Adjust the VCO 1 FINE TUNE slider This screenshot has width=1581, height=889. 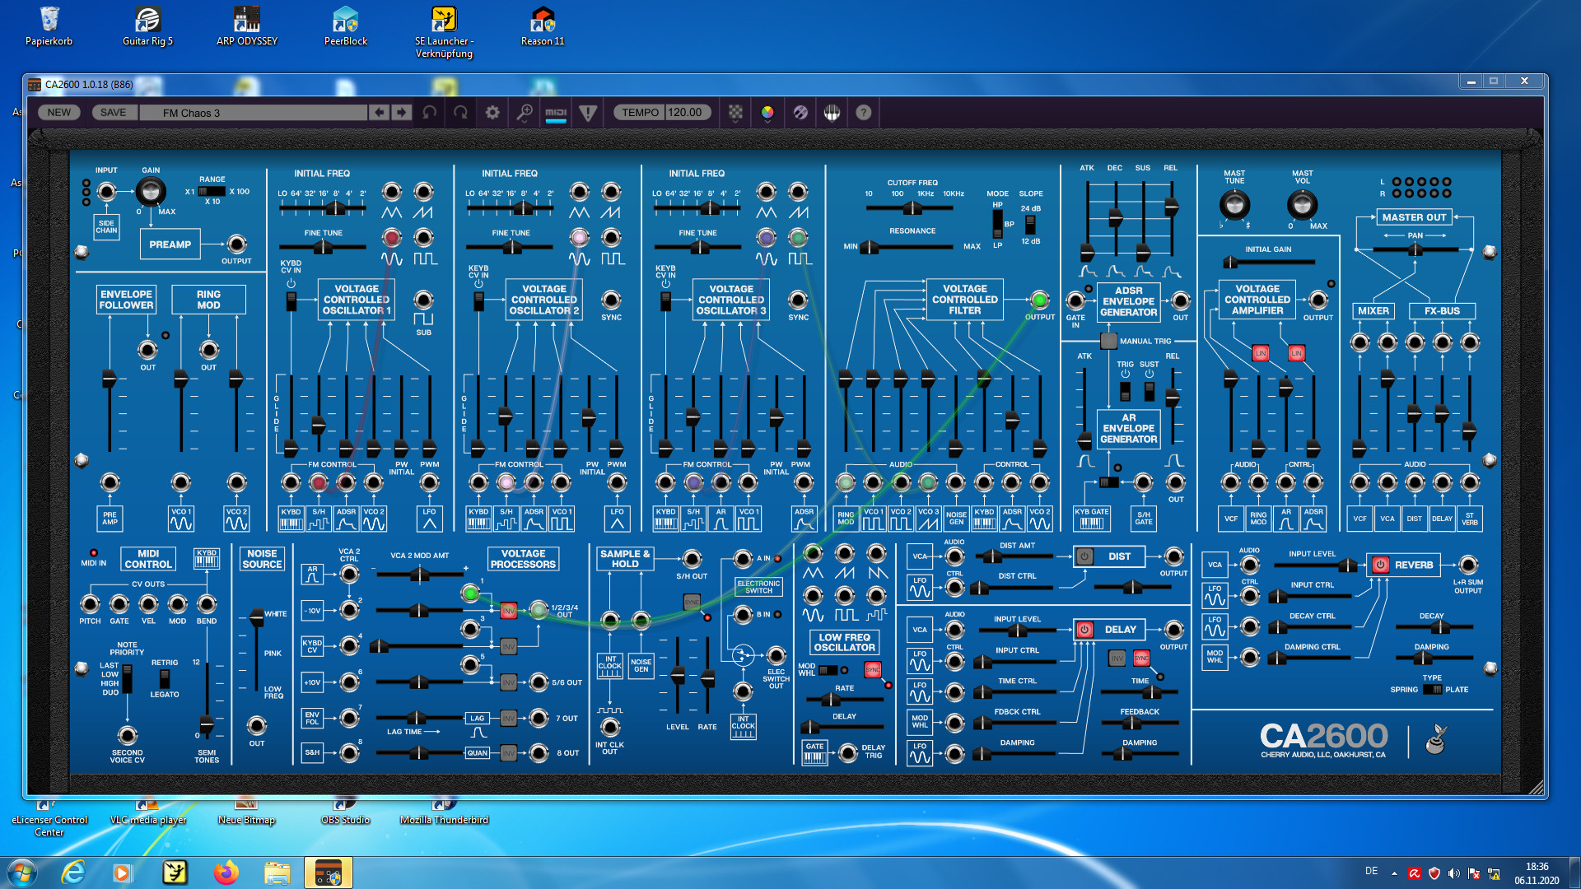click(324, 247)
